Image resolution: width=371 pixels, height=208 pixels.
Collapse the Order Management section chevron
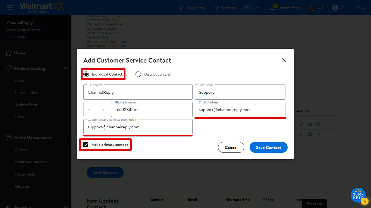click(x=66, y=138)
